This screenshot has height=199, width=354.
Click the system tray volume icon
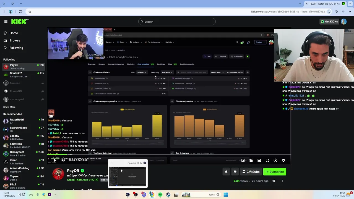[x=19, y=195]
